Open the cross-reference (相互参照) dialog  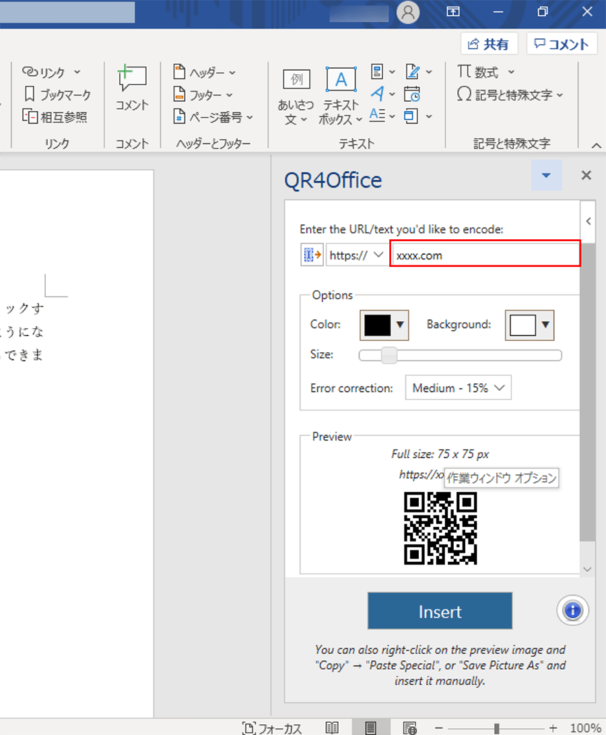(55, 117)
